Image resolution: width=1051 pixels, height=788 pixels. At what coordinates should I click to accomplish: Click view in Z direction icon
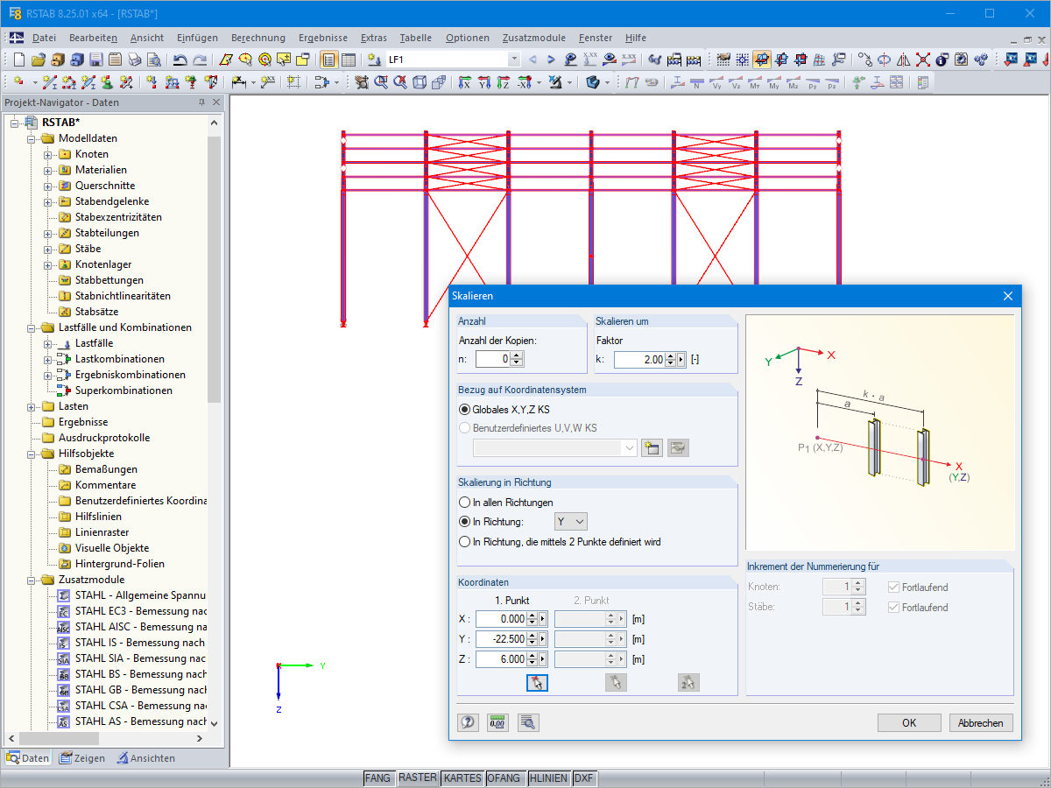pos(503,82)
